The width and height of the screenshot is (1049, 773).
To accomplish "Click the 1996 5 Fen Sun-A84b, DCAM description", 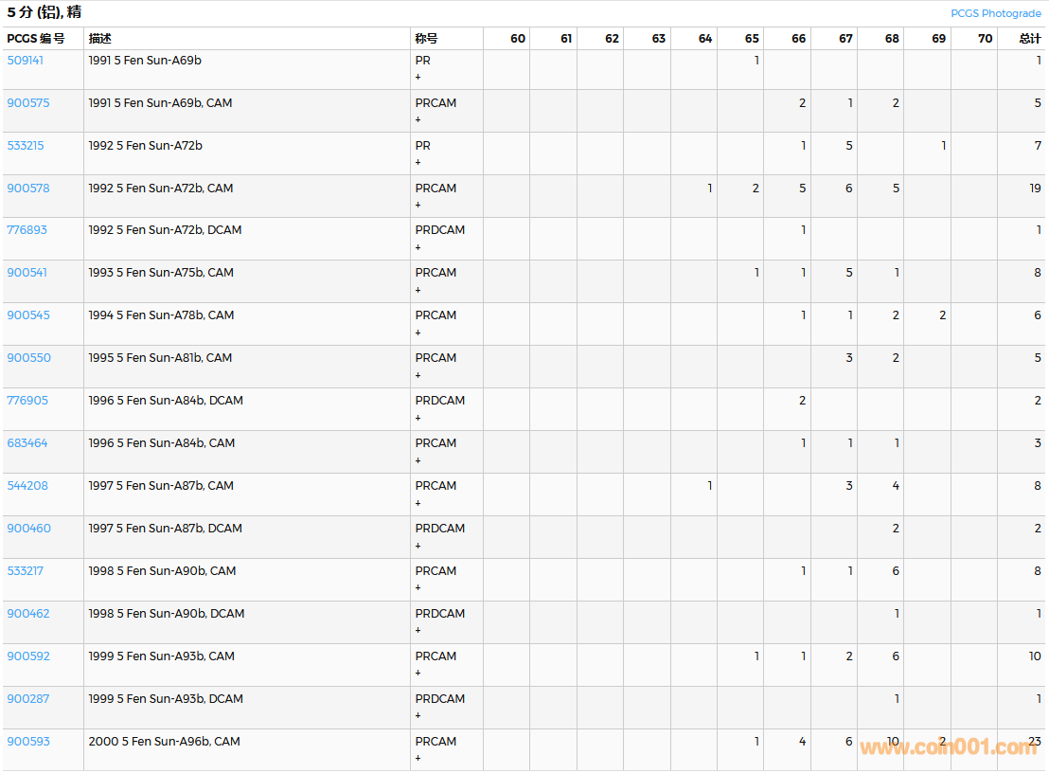I will pos(166,401).
